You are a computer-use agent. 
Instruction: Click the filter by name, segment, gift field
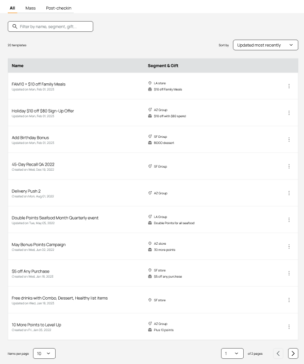(50, 26)
